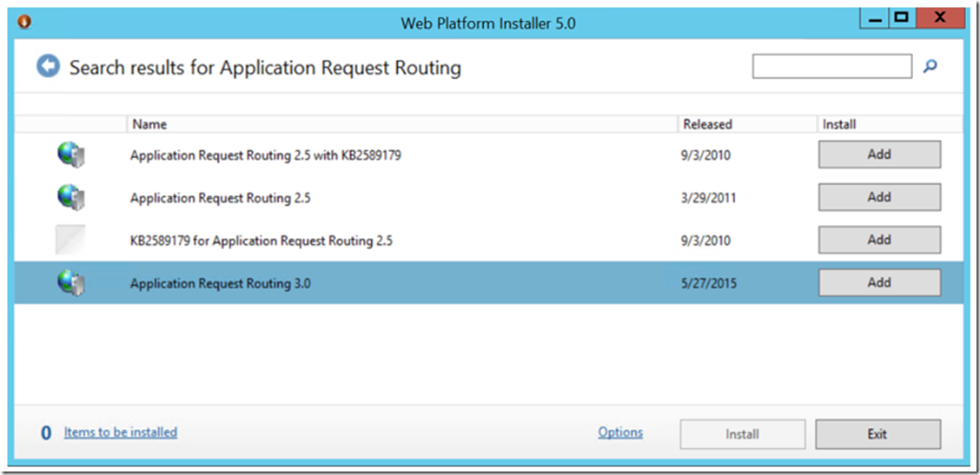This screenshot has width=980, height=475.
Task: Click the magnifier search icon
Action: 930,66
